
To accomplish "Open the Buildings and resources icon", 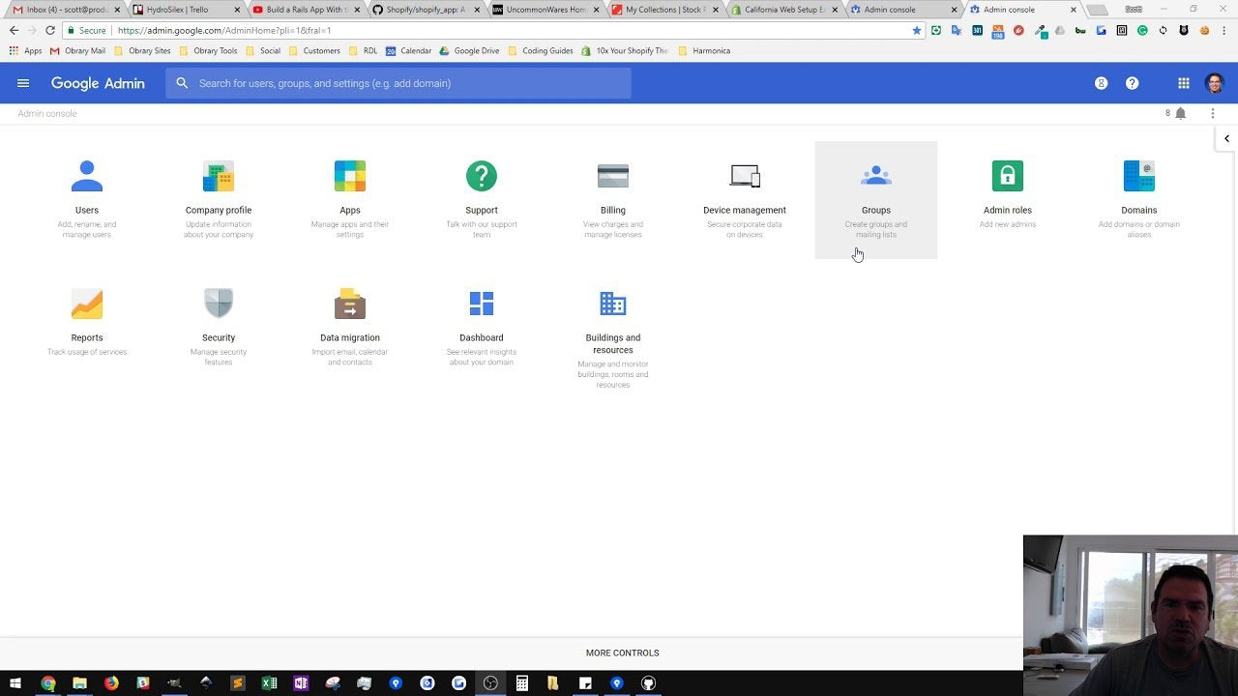I will tap(612, 303).
